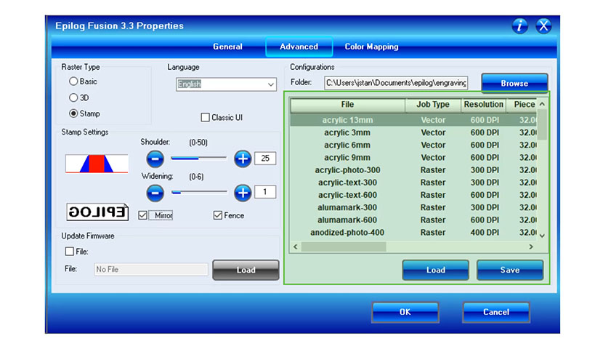
Task: Switch to the General tab
Action: point(227,47)
